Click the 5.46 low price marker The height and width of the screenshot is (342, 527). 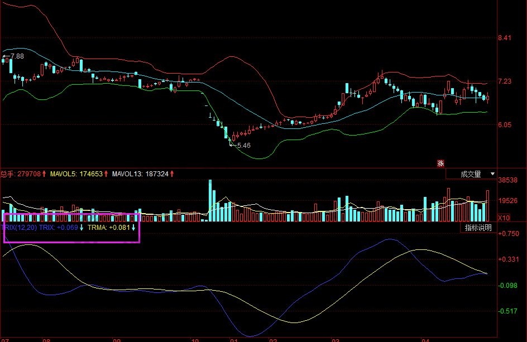pos(243,145)
